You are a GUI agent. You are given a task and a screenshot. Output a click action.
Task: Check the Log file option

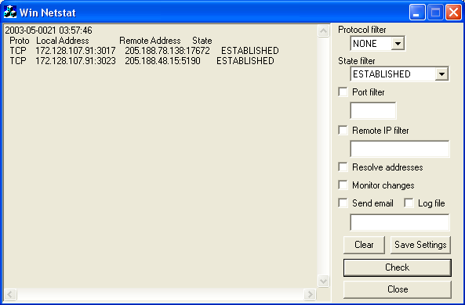[x=409, y=203]
